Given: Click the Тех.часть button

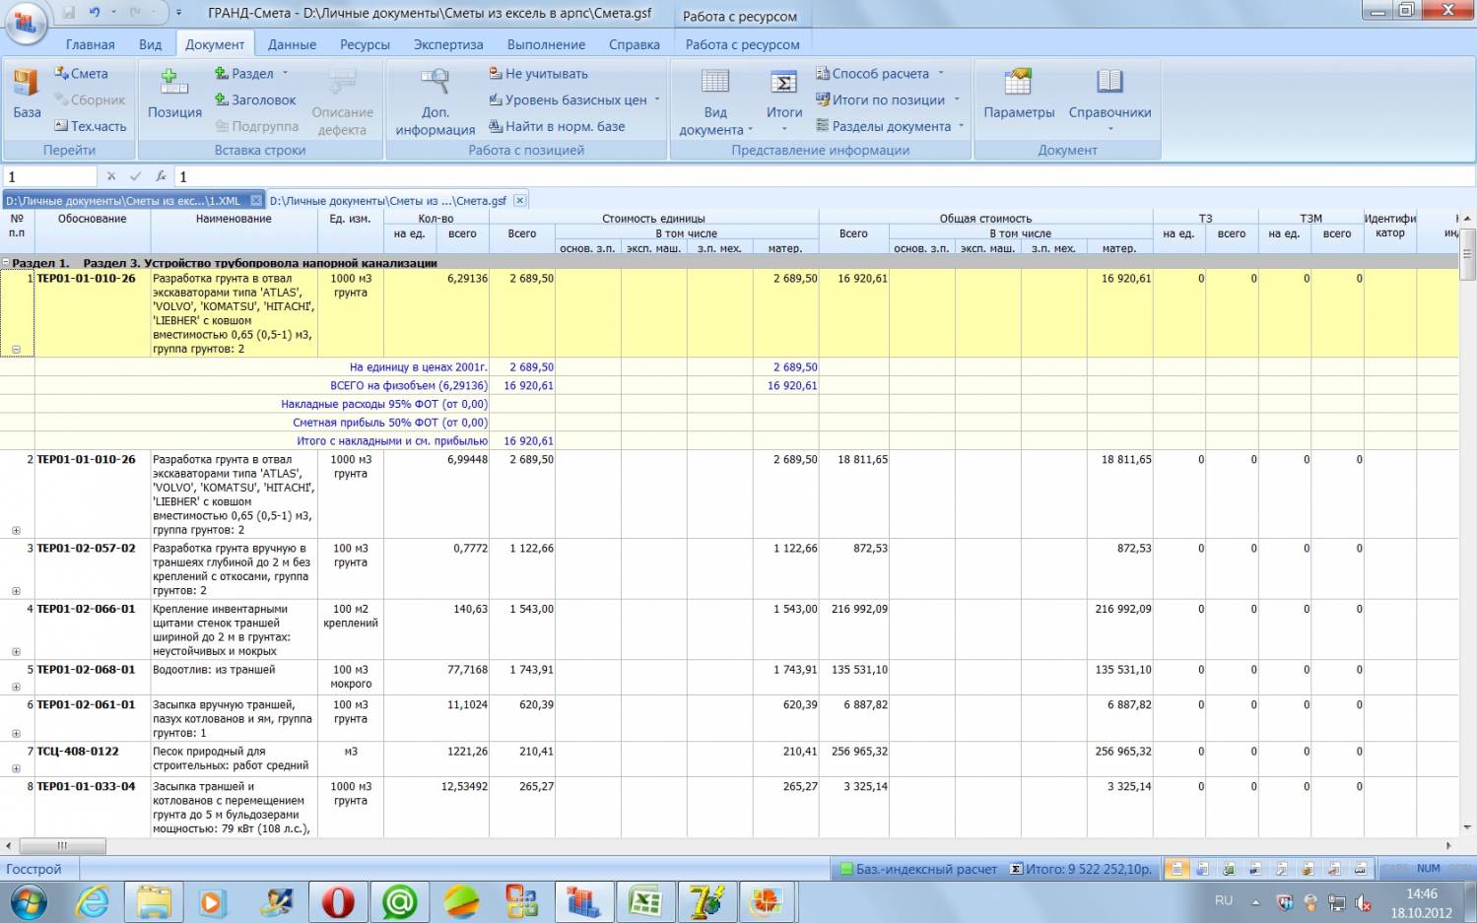Looking at the screenshot, I should pyautogui.click(x=90, y=126).
